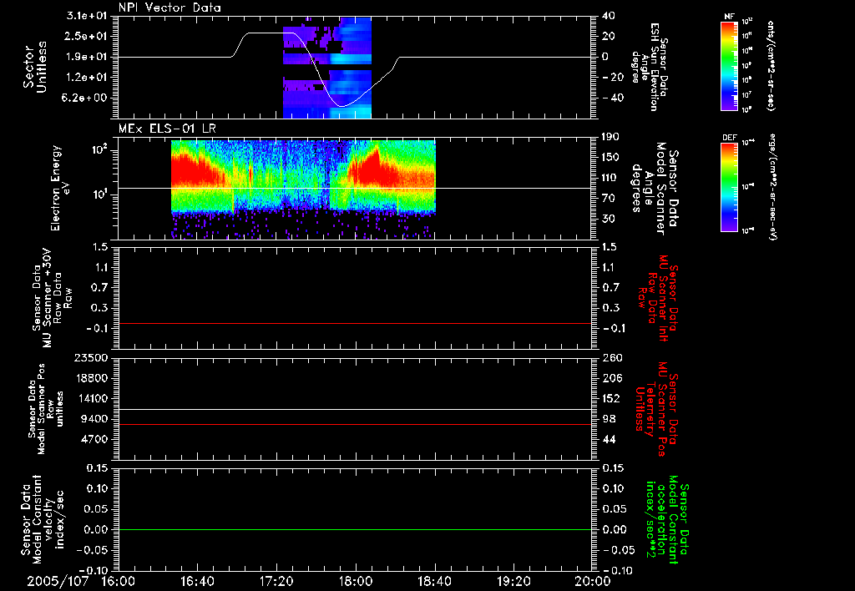Click the Electron Energy eV axis title
This screenshot has width=855, height=591.
[62, 188]
